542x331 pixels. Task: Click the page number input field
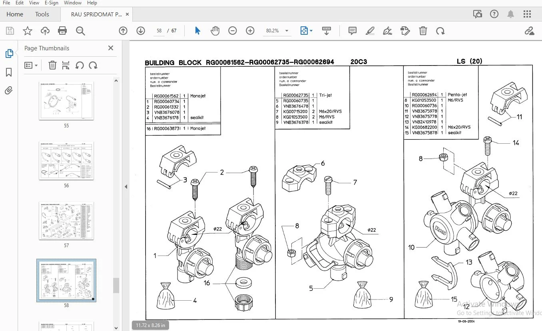point(159,31)
